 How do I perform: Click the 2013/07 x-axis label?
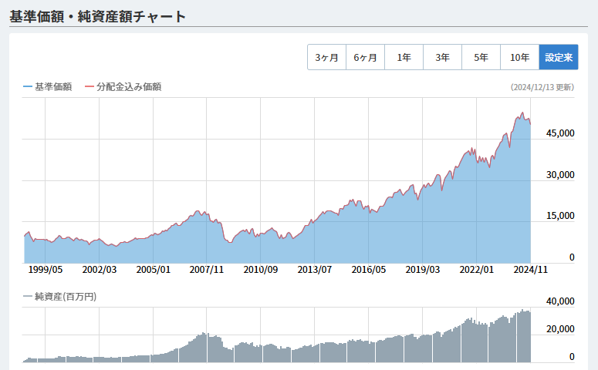315,270
